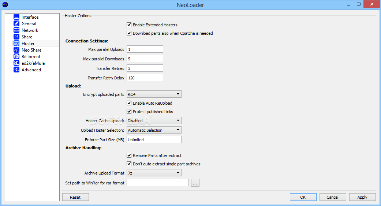381x206 pixels.
Task: Click the Max parallel Downloads field
Action: [145, 59]
